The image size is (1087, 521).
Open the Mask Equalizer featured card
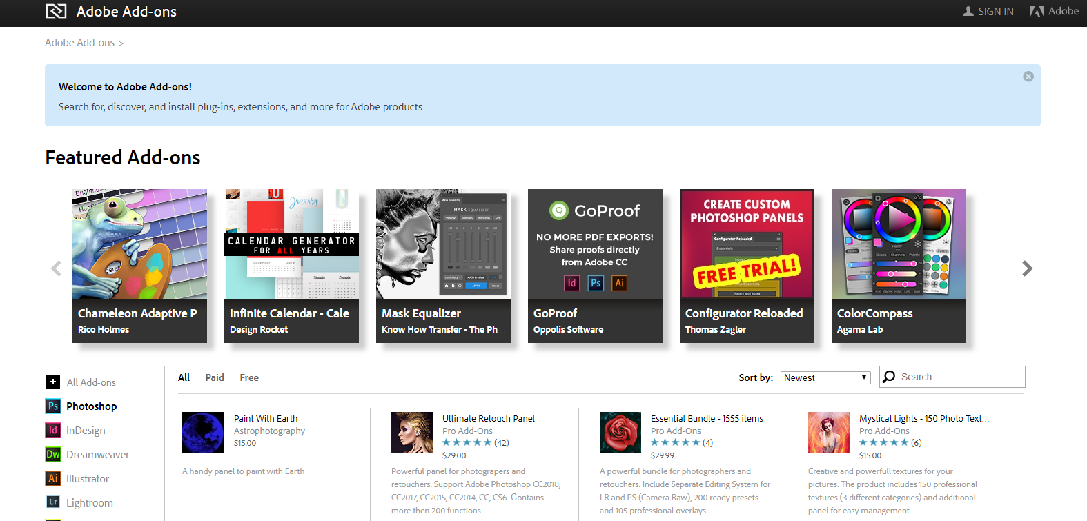443,266
